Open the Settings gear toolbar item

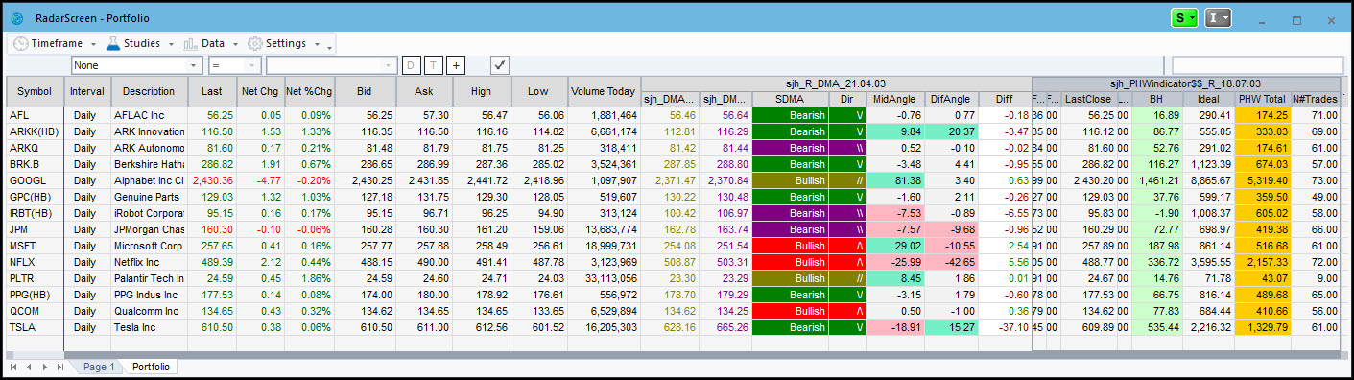click(x=284, y=43)
